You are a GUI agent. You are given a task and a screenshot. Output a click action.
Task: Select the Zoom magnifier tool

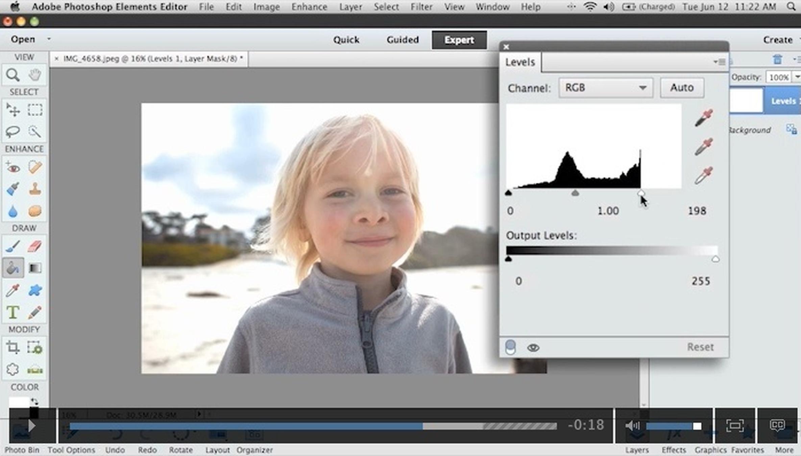click(13, 75)
